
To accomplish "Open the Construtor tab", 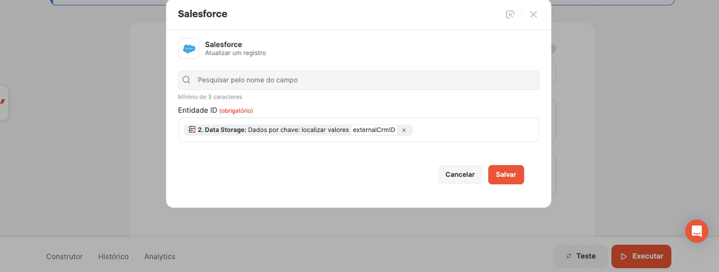I will pyautogui.click(x=64, y=256).
